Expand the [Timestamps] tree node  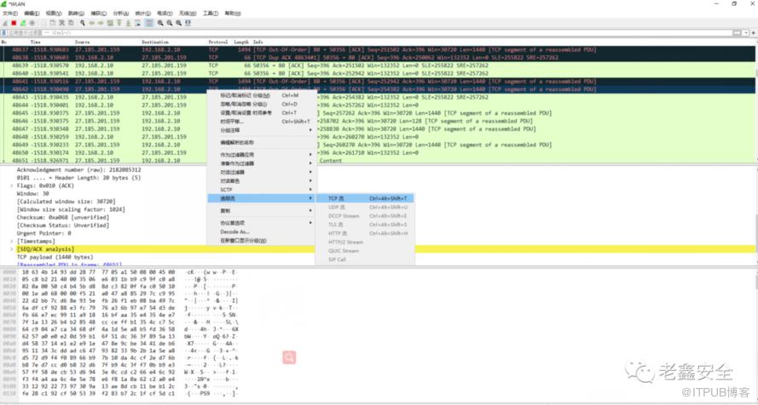pos(13,241)
